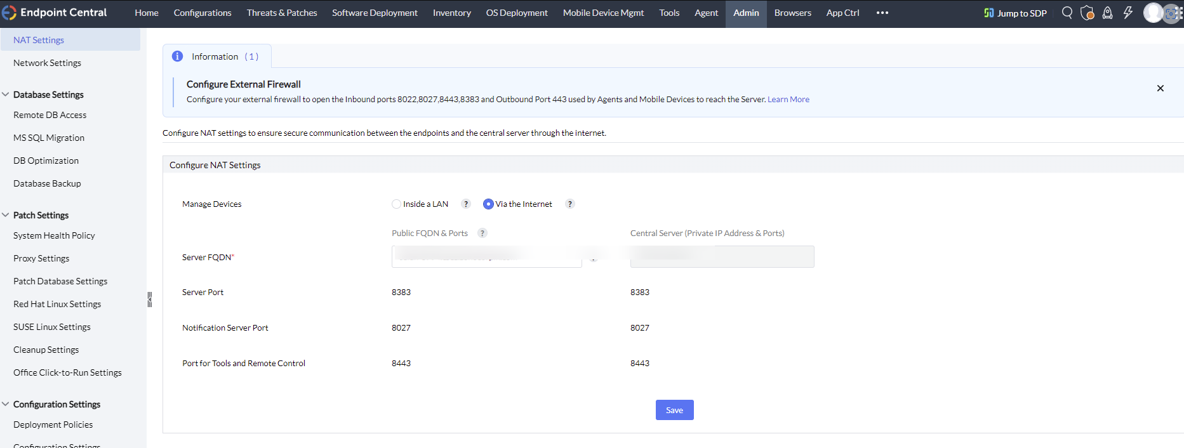Viewport: 1184px width, 448px height.
Task: Click the Endpoint Central logo
Action: point(55,13)
